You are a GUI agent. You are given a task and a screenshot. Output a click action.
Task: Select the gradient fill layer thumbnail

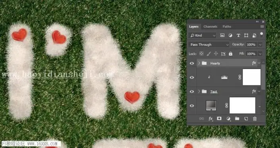(211, 106)
